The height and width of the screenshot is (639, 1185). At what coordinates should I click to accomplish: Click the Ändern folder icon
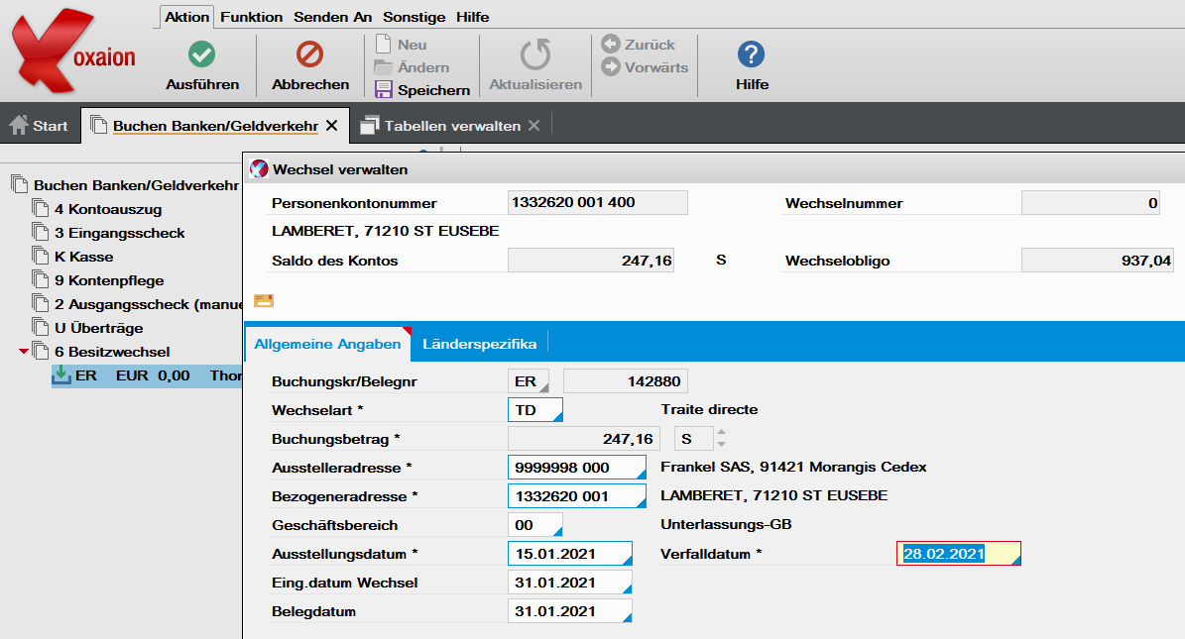pyautogui.click(x=383, y=67)
